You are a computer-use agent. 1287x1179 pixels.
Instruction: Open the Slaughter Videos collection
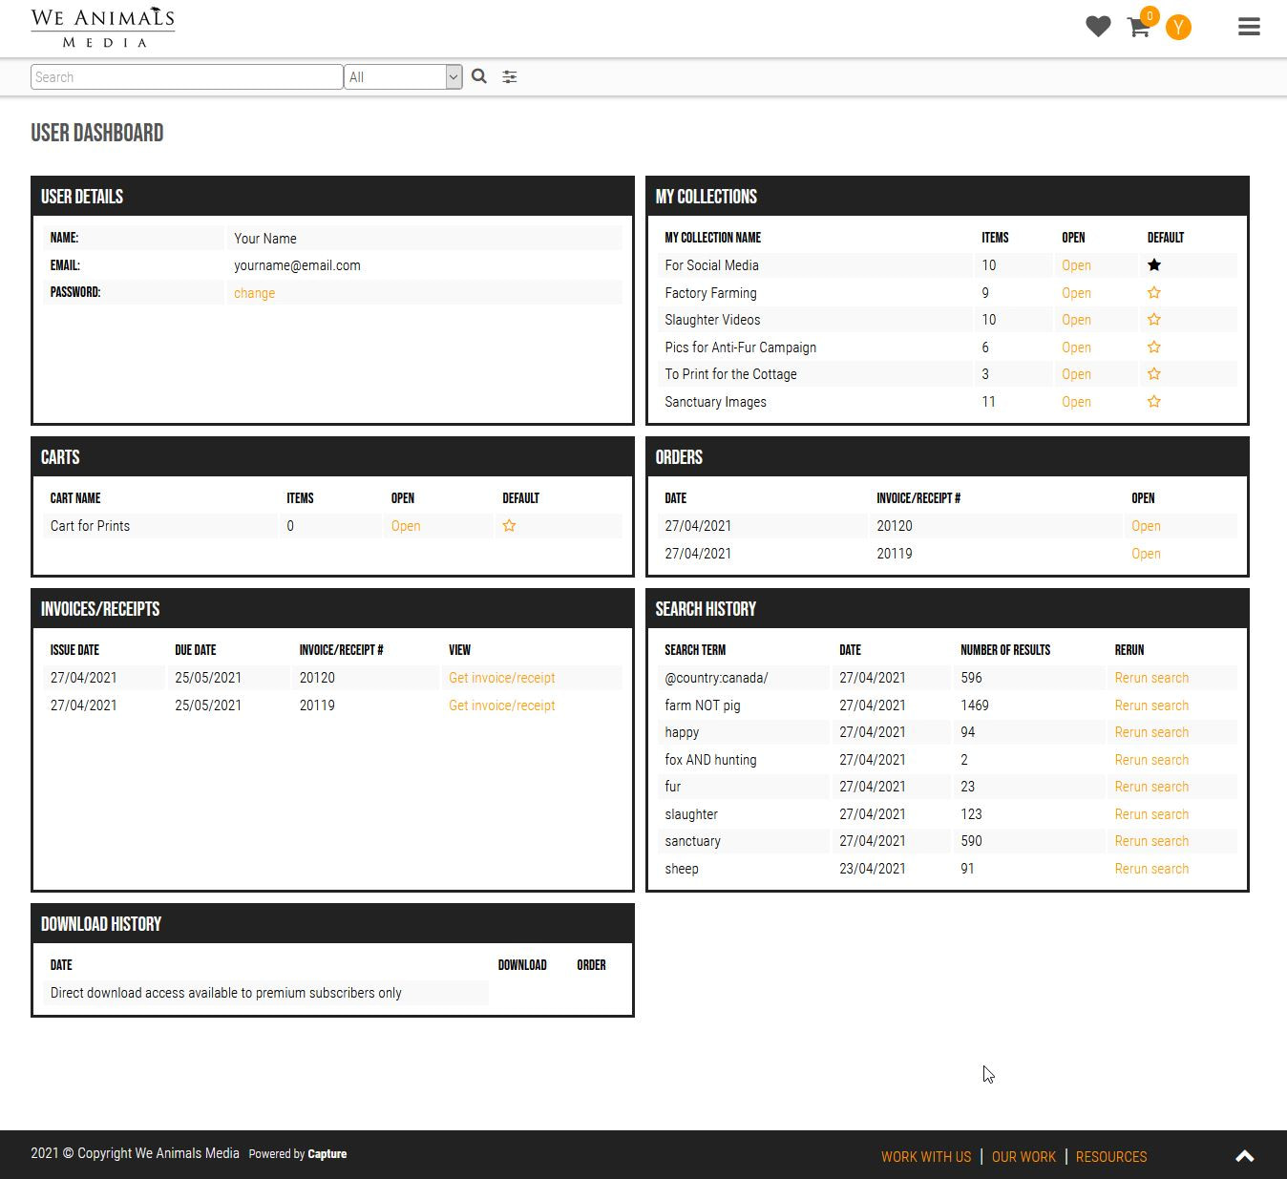pyautogui.click(x=1076, y=320)
